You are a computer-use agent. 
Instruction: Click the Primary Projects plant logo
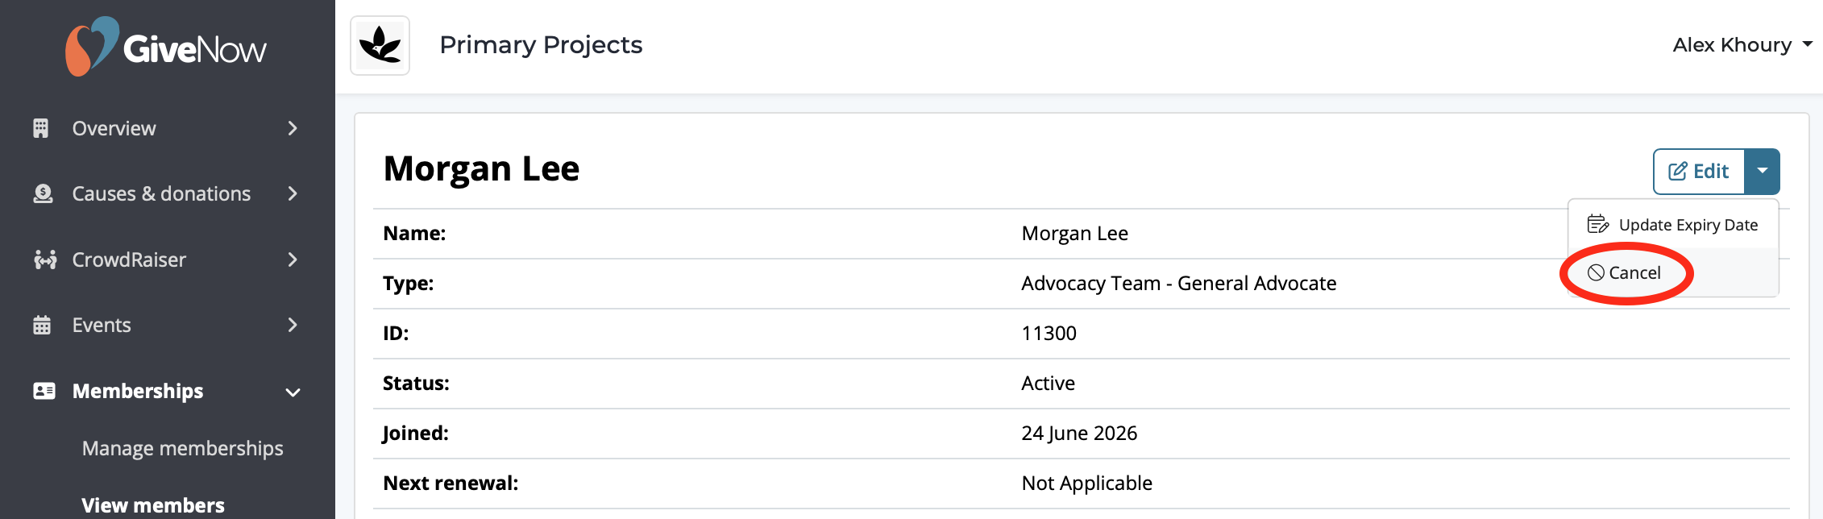click(x=380, y=45)
